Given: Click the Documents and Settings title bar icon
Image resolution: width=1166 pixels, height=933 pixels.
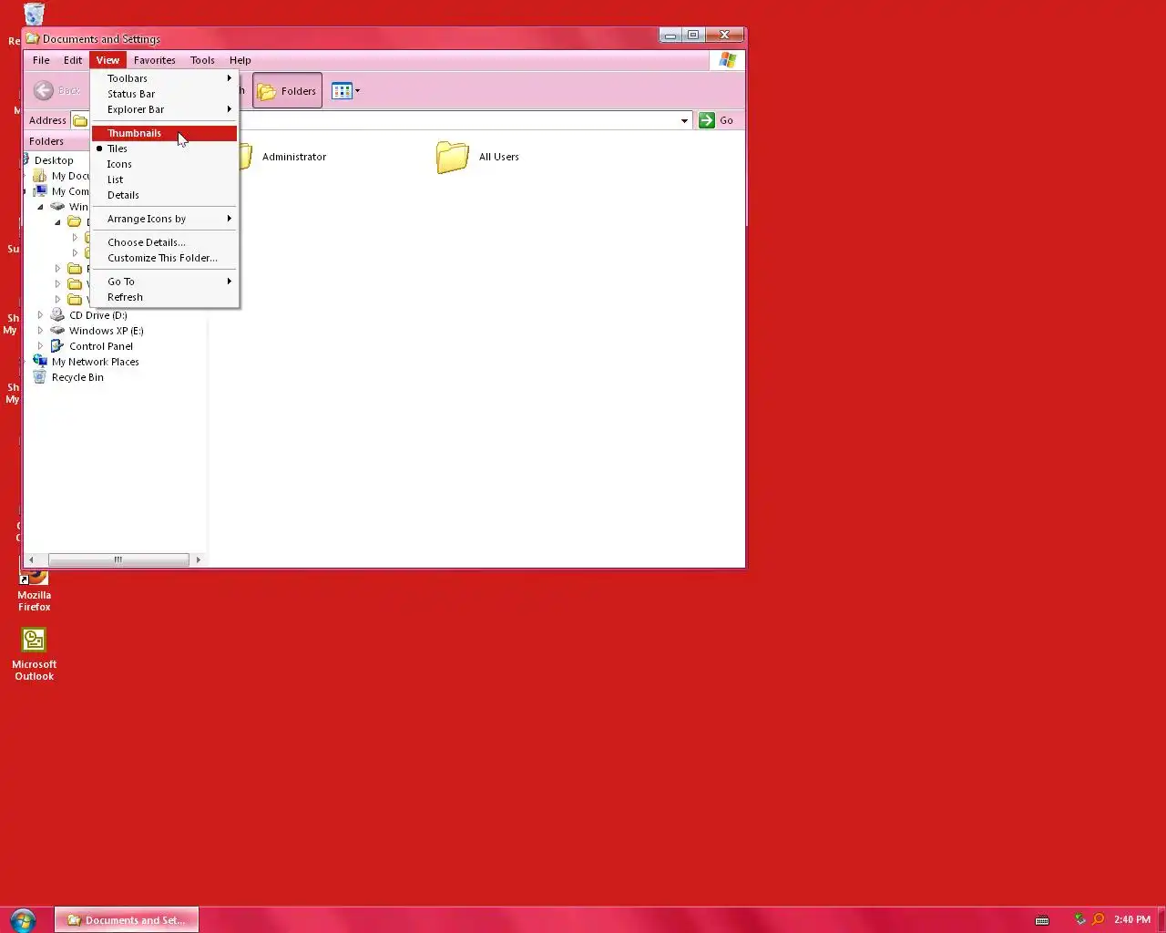Looking at the screenshot, I should click(x=33, y=38).
